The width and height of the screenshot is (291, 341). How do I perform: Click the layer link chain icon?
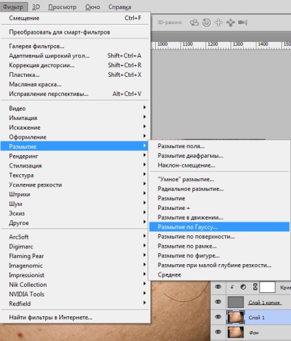pos(255,287)
